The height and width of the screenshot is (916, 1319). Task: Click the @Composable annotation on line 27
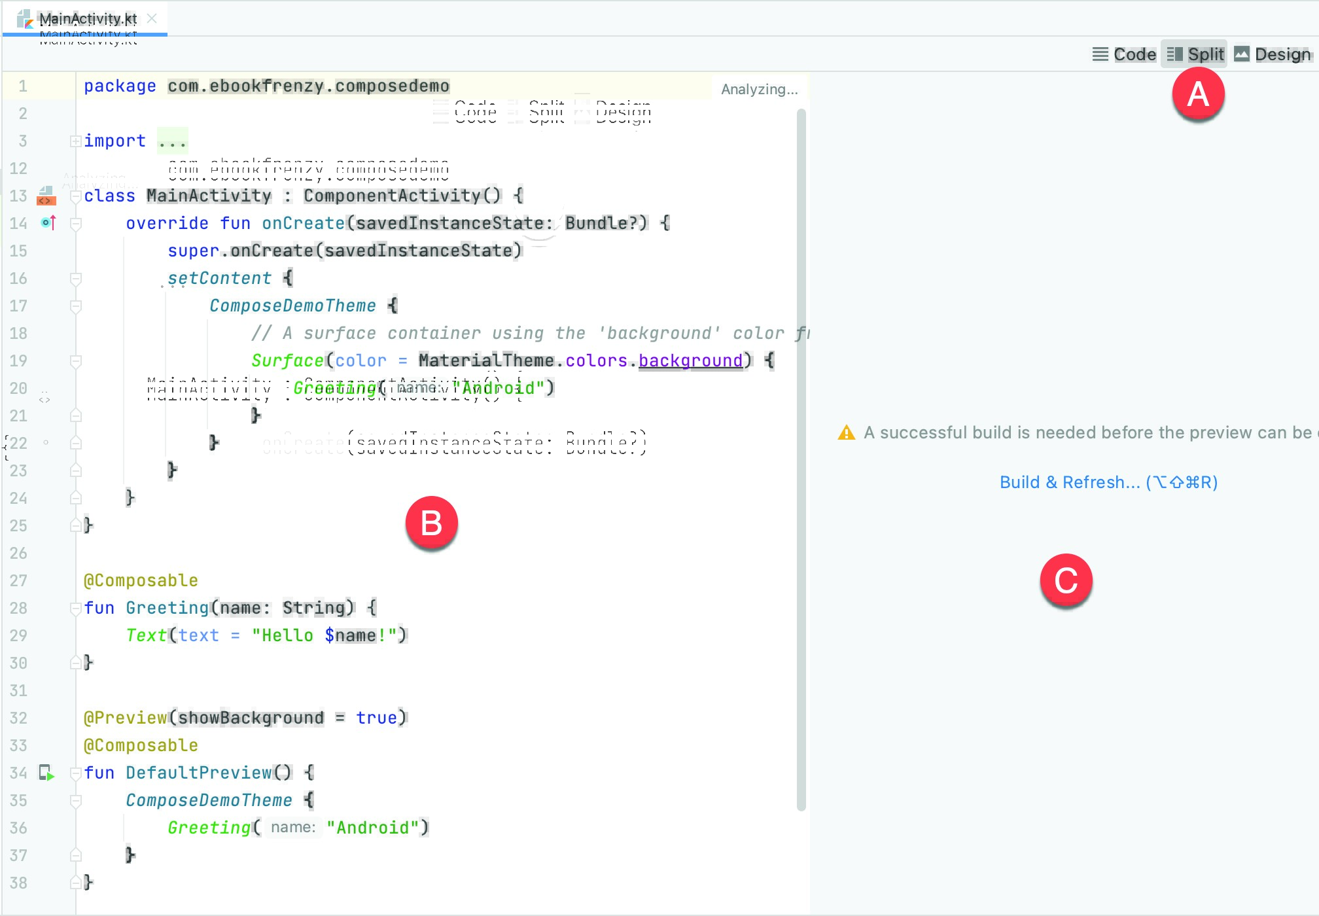(141, 580)
